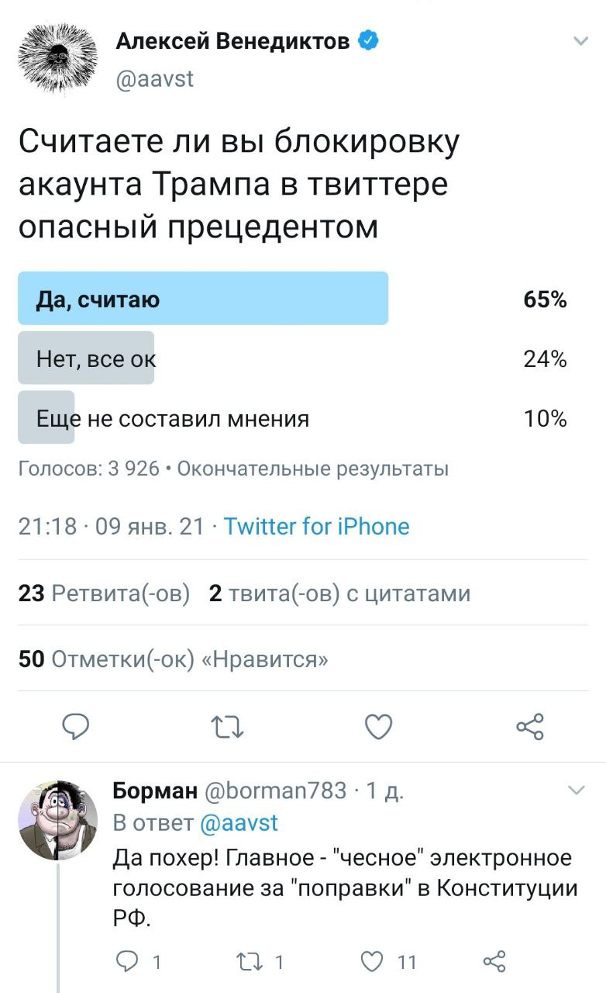
Task: Reply to Борман's comment
Action: [126, 962]
